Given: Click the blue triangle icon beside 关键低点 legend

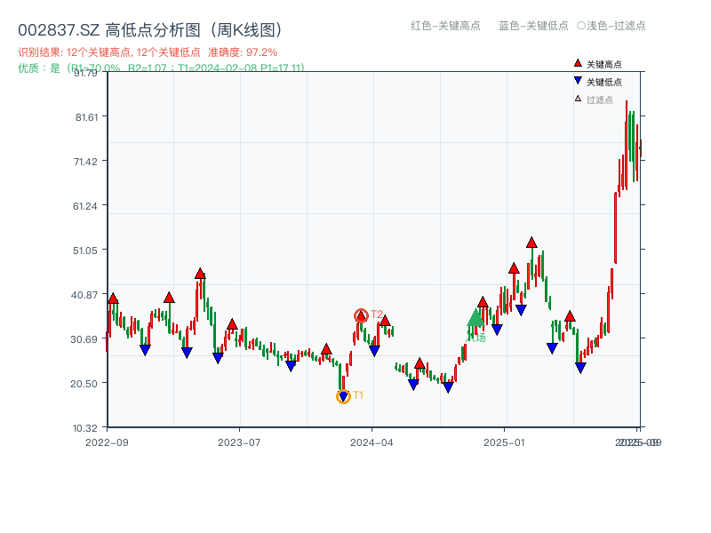Looking at the screenshot, I should [578, 81].
